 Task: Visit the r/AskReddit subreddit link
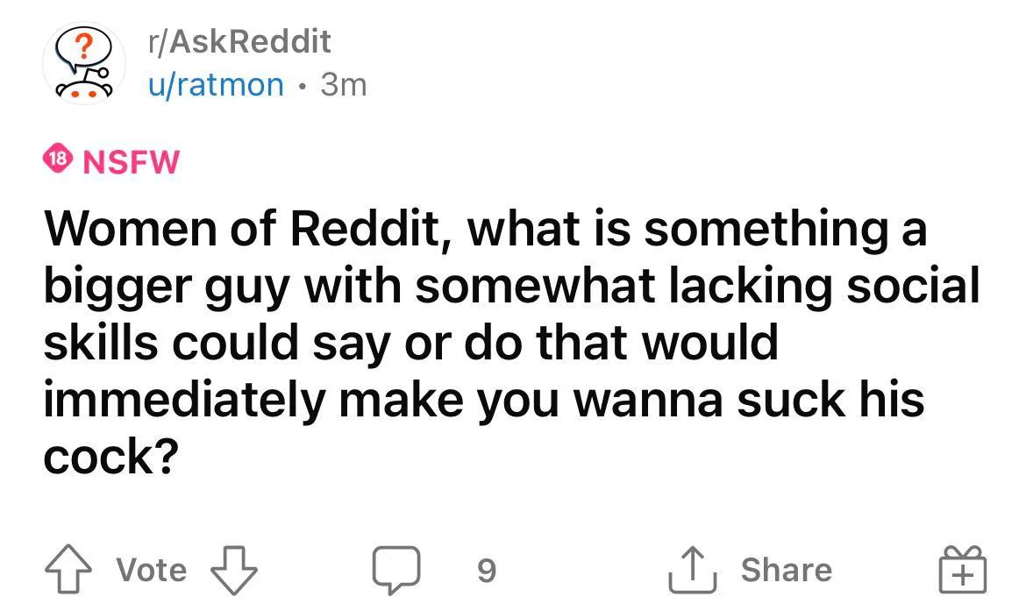click(239, 40)
